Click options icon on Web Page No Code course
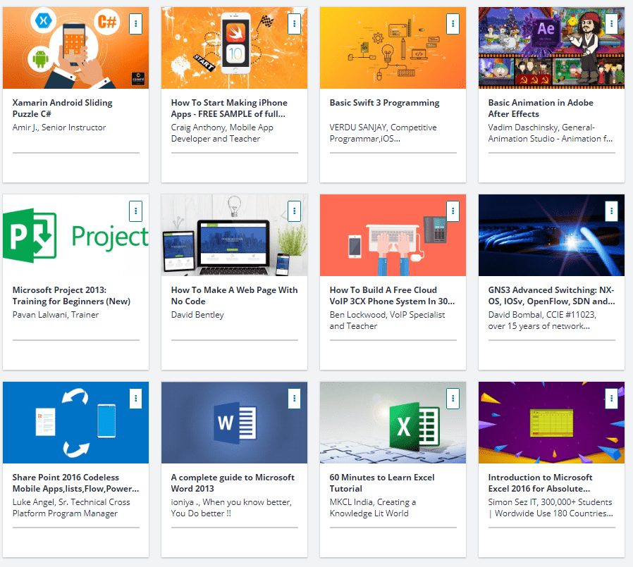This screenshot has height=567, width=633. [295, 211]
